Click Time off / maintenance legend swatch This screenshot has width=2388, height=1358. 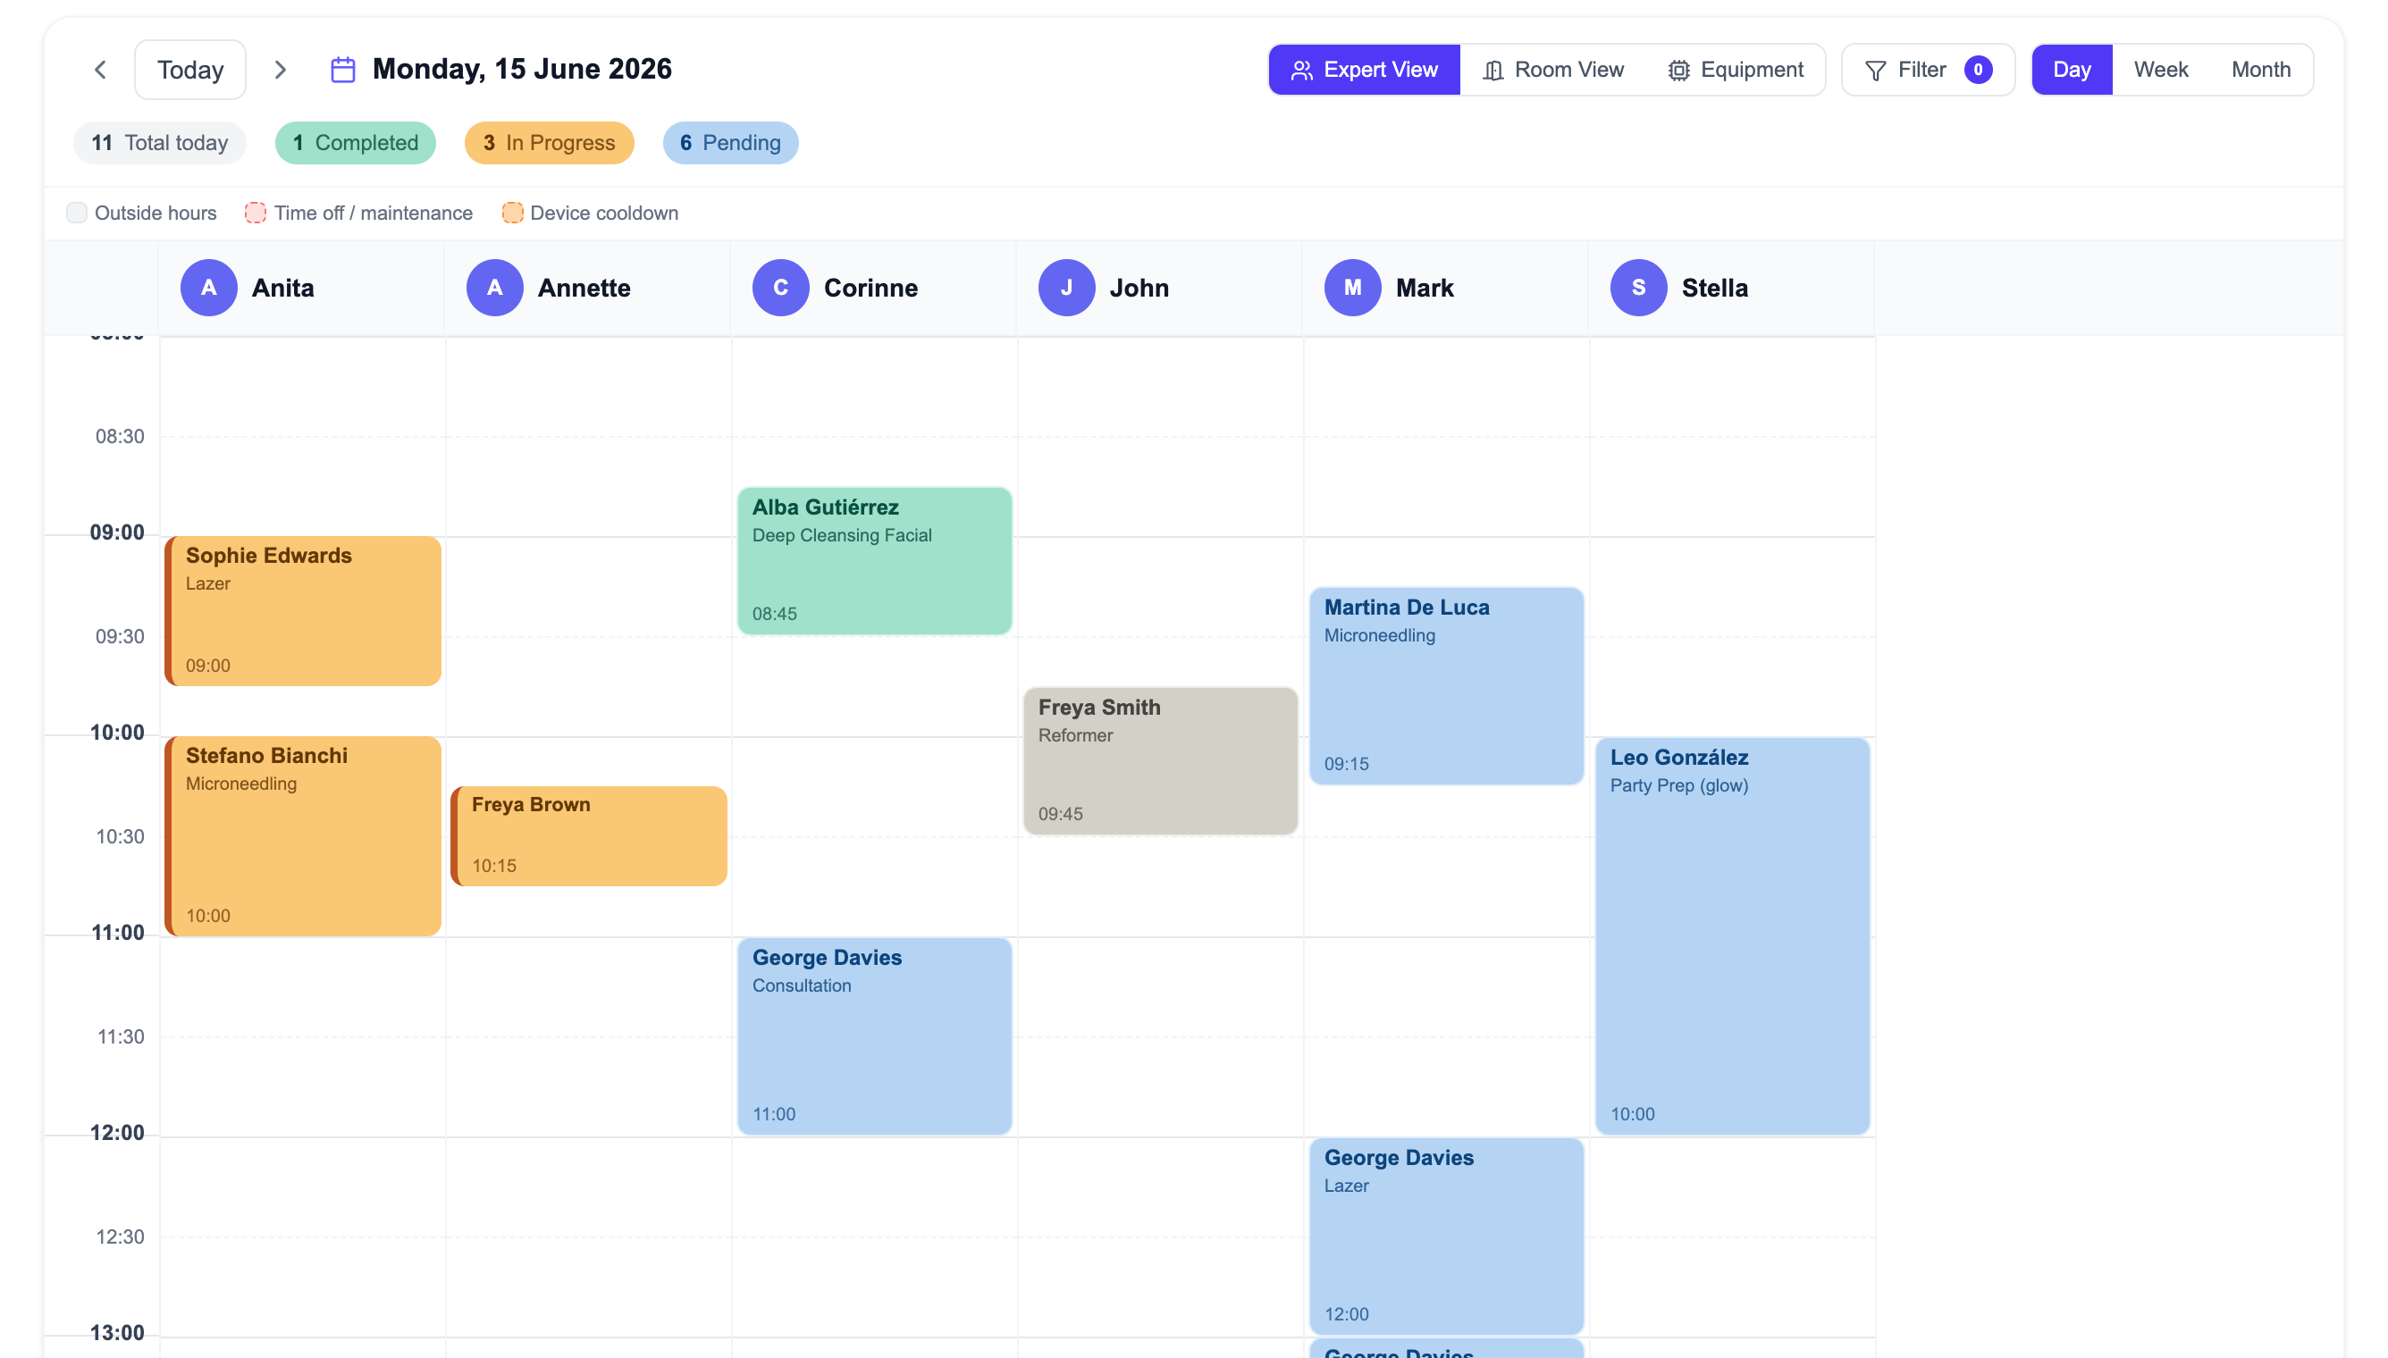256,213
